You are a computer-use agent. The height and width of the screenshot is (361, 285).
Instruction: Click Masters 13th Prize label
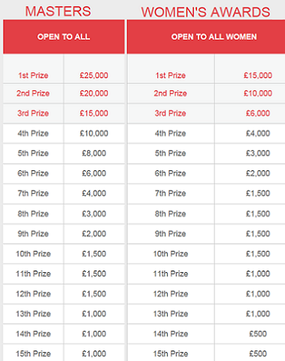pyautogui.click(x=33, y=314)
